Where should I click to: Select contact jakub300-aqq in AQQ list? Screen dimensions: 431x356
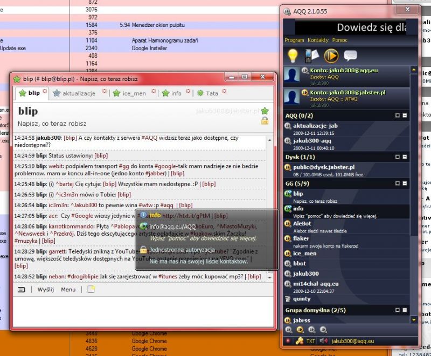tap(346, 144)
